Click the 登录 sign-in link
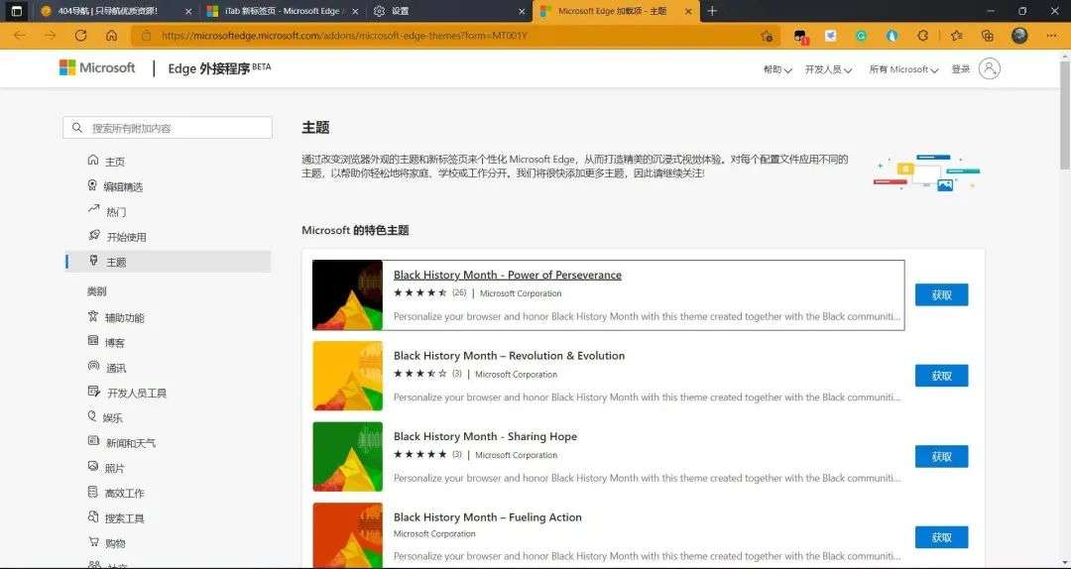Image resolution: width=1071 pixels, height=569 pixels. tap(960, 69)
